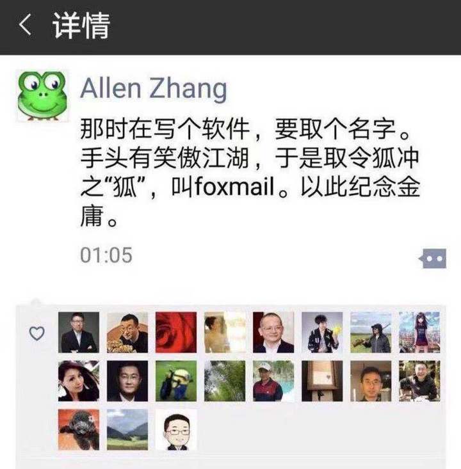
Task: Open the bamboo forest avatar
Action: (x=225, y=381)
